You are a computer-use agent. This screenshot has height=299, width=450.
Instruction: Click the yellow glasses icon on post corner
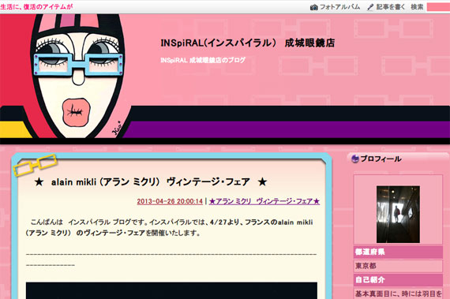pyautogui.click(x=35, y=165)
